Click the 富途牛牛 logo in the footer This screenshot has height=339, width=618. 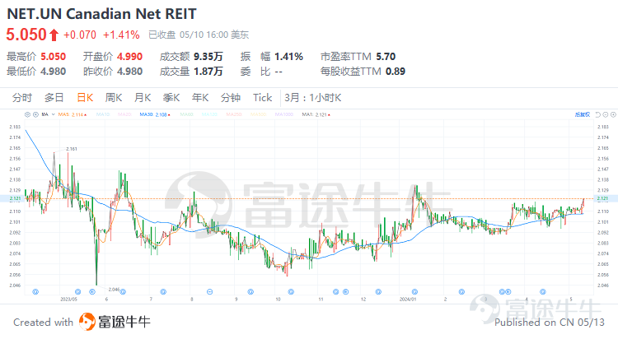click(115, 322)
